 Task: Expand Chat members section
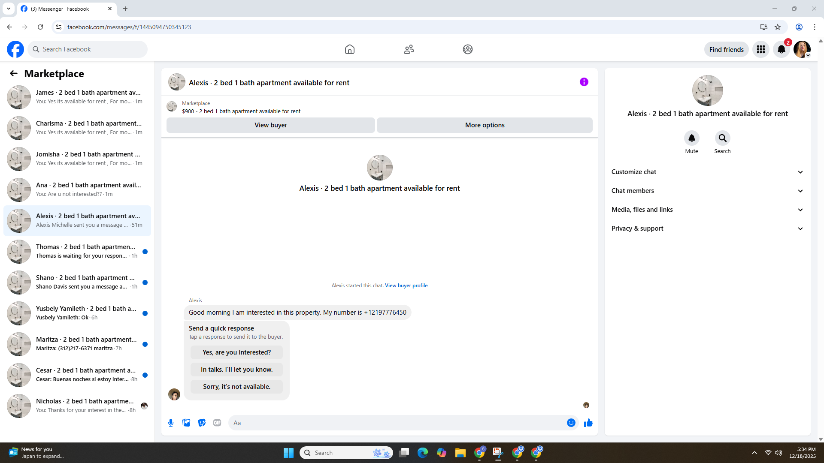point(707,191)
